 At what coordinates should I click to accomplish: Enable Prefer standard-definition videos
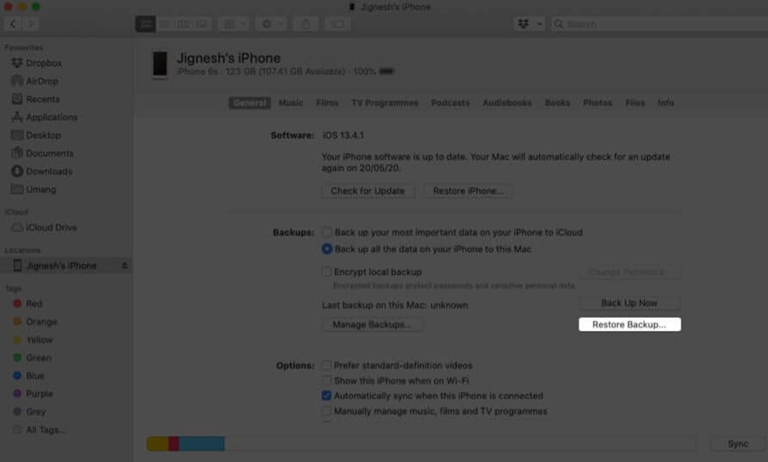(x=326, y=365)
